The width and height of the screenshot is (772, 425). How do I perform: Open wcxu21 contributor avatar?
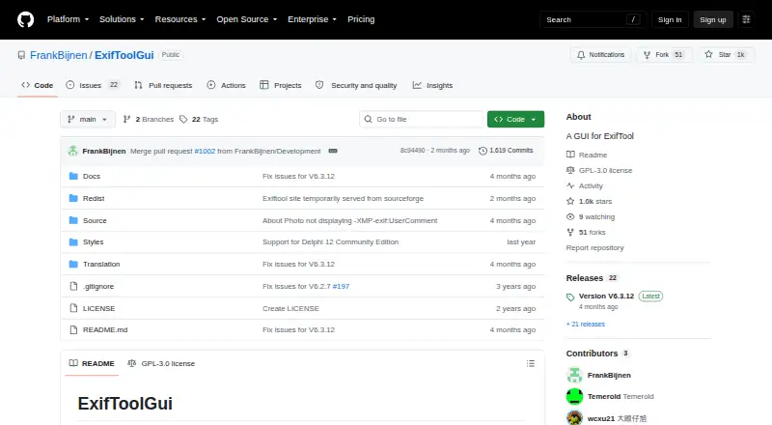574,418
